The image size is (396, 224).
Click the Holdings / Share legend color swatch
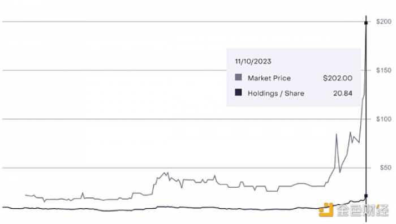pos(238,92)
